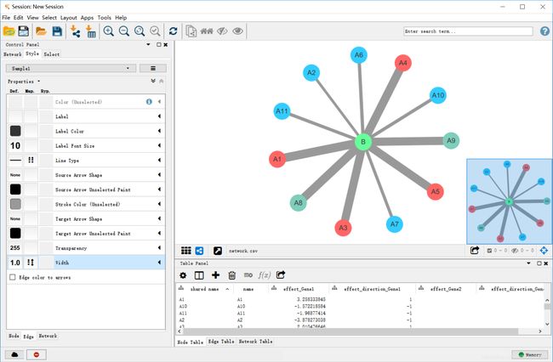This screenshot has height=362, width=553.
Task: Open function builder f(x) icon
Action: tap(264, 274)
